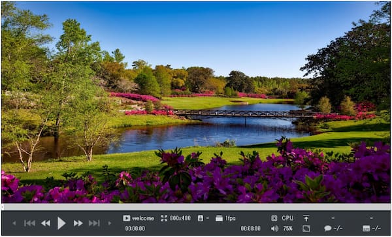Screen dimensions: 392x237
Task: Skip to the previous track
Action: click(29, 223)
